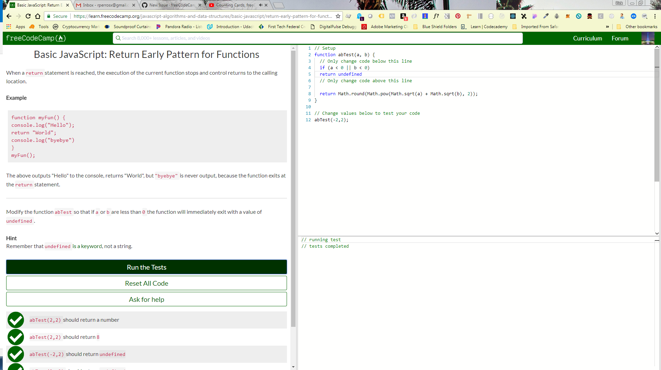
Task: Mute the Counting Cards YouTube tab speaker icon
Action: (x=261, y=5)
